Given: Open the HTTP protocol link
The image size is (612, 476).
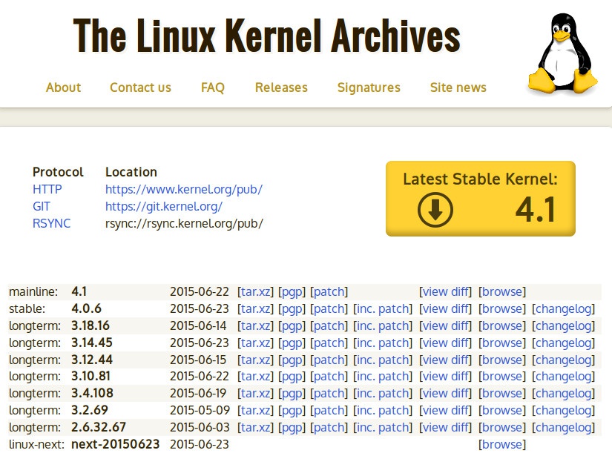Looking at the screenshot, I should 47,189.
